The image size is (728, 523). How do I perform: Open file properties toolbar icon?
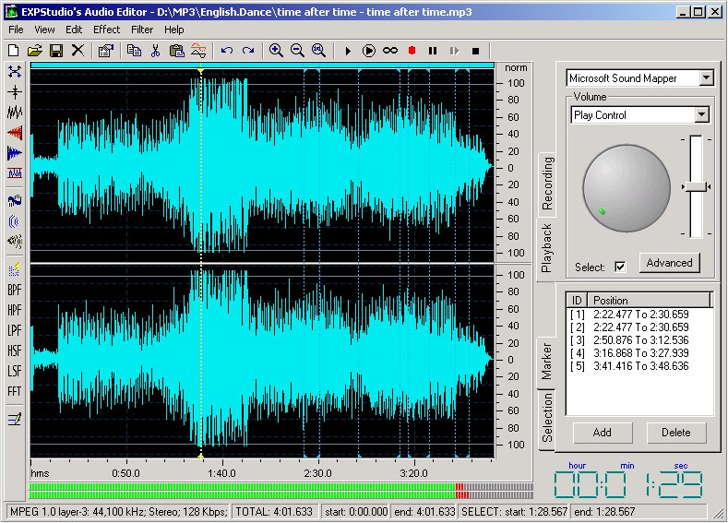click(106, 51)
